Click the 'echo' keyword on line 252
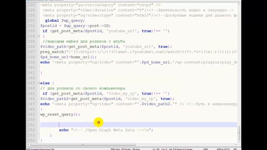This screenshot has height=150, width=267. coord(64,130)
